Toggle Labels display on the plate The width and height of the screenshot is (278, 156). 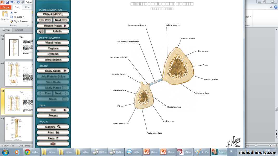pos(57,31)
